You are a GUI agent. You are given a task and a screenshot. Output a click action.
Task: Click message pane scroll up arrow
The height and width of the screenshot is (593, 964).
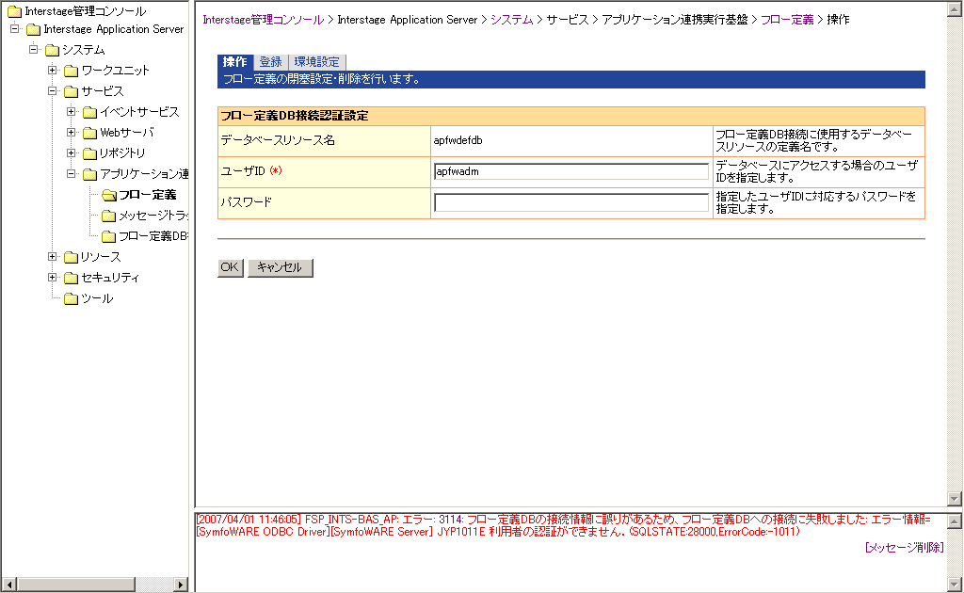coord(955,521)
